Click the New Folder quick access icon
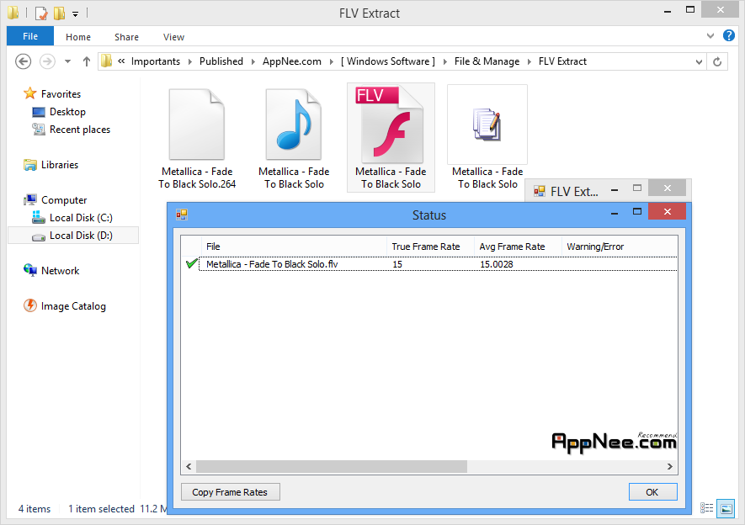745x525 pixels. [x=60, y=13]
